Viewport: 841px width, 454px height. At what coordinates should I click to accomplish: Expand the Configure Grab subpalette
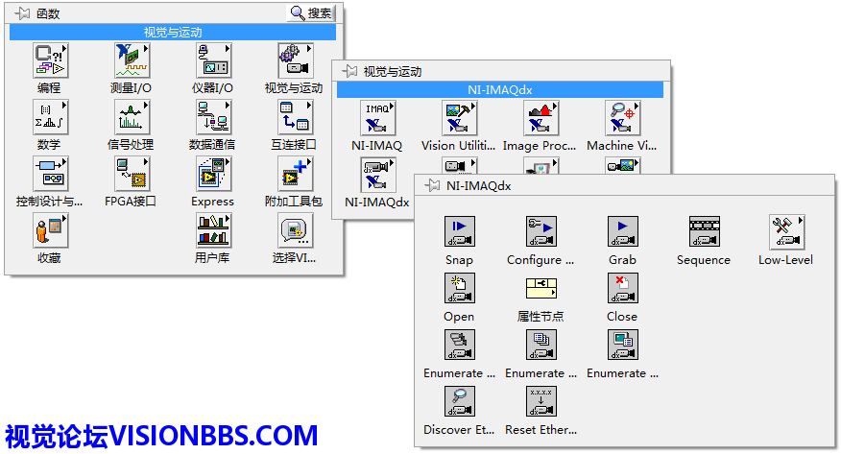541,231
